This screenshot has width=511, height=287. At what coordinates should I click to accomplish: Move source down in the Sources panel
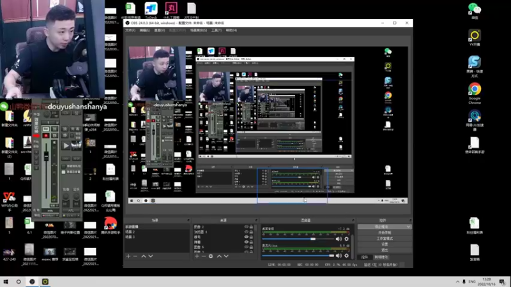click(x=226, y=256)
